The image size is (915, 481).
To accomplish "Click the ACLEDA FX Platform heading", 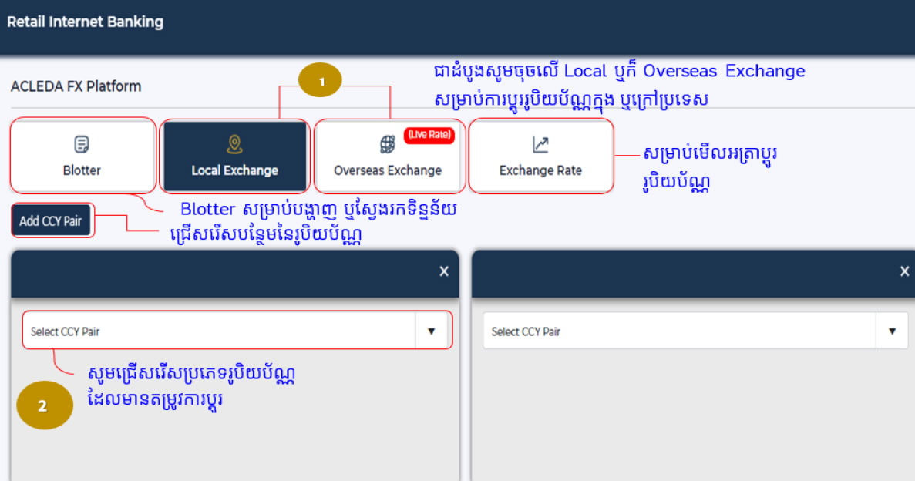I will coord(76,86).
